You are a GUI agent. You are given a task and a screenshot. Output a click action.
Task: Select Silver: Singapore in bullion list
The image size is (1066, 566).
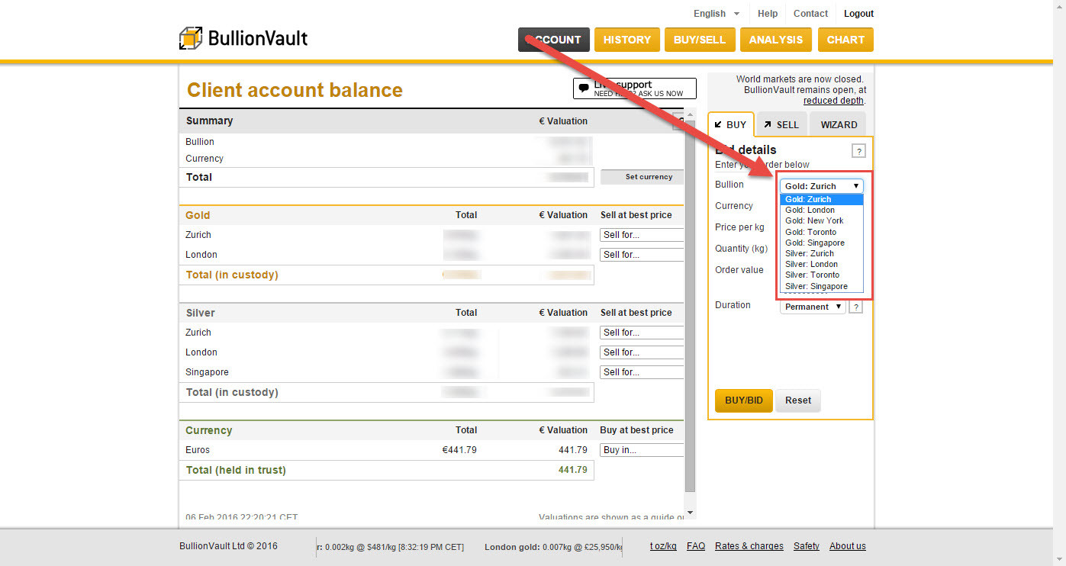pos(816,286)
